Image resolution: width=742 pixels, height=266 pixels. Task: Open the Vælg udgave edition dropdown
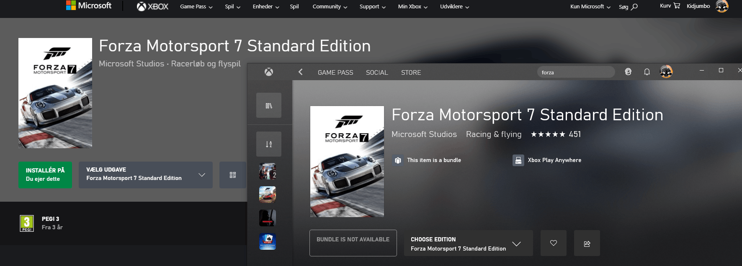[x=146, y=175]
